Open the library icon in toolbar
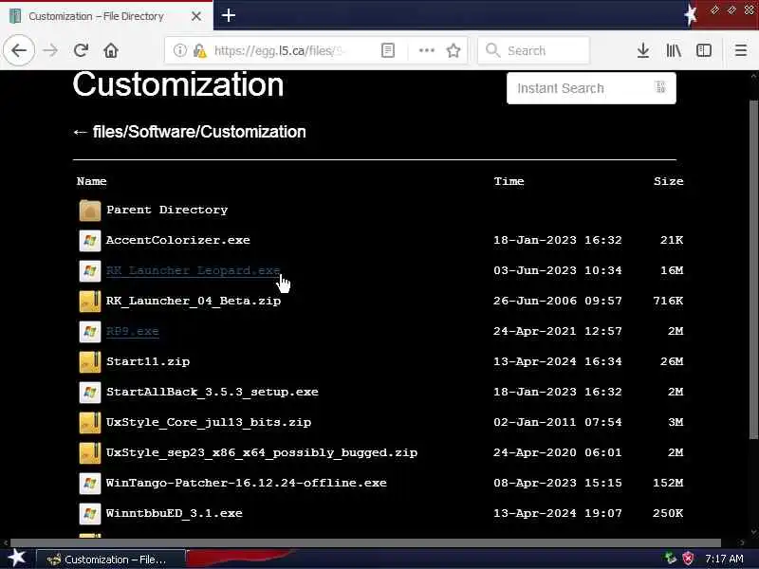 674,50
